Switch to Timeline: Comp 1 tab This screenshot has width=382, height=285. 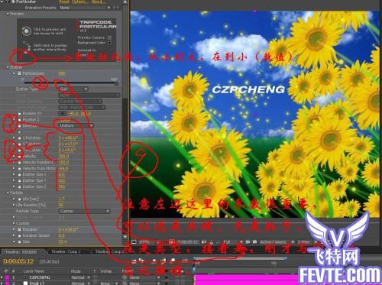coord(66,252)
